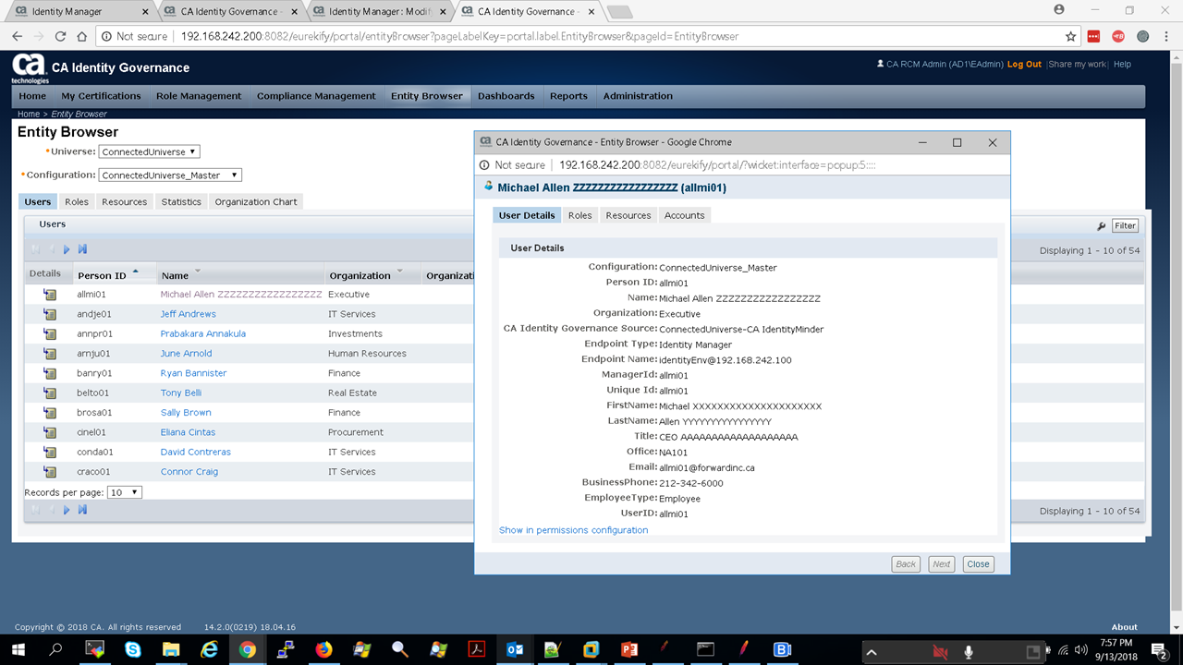Click the browser home icon

[x=81, y=36]
